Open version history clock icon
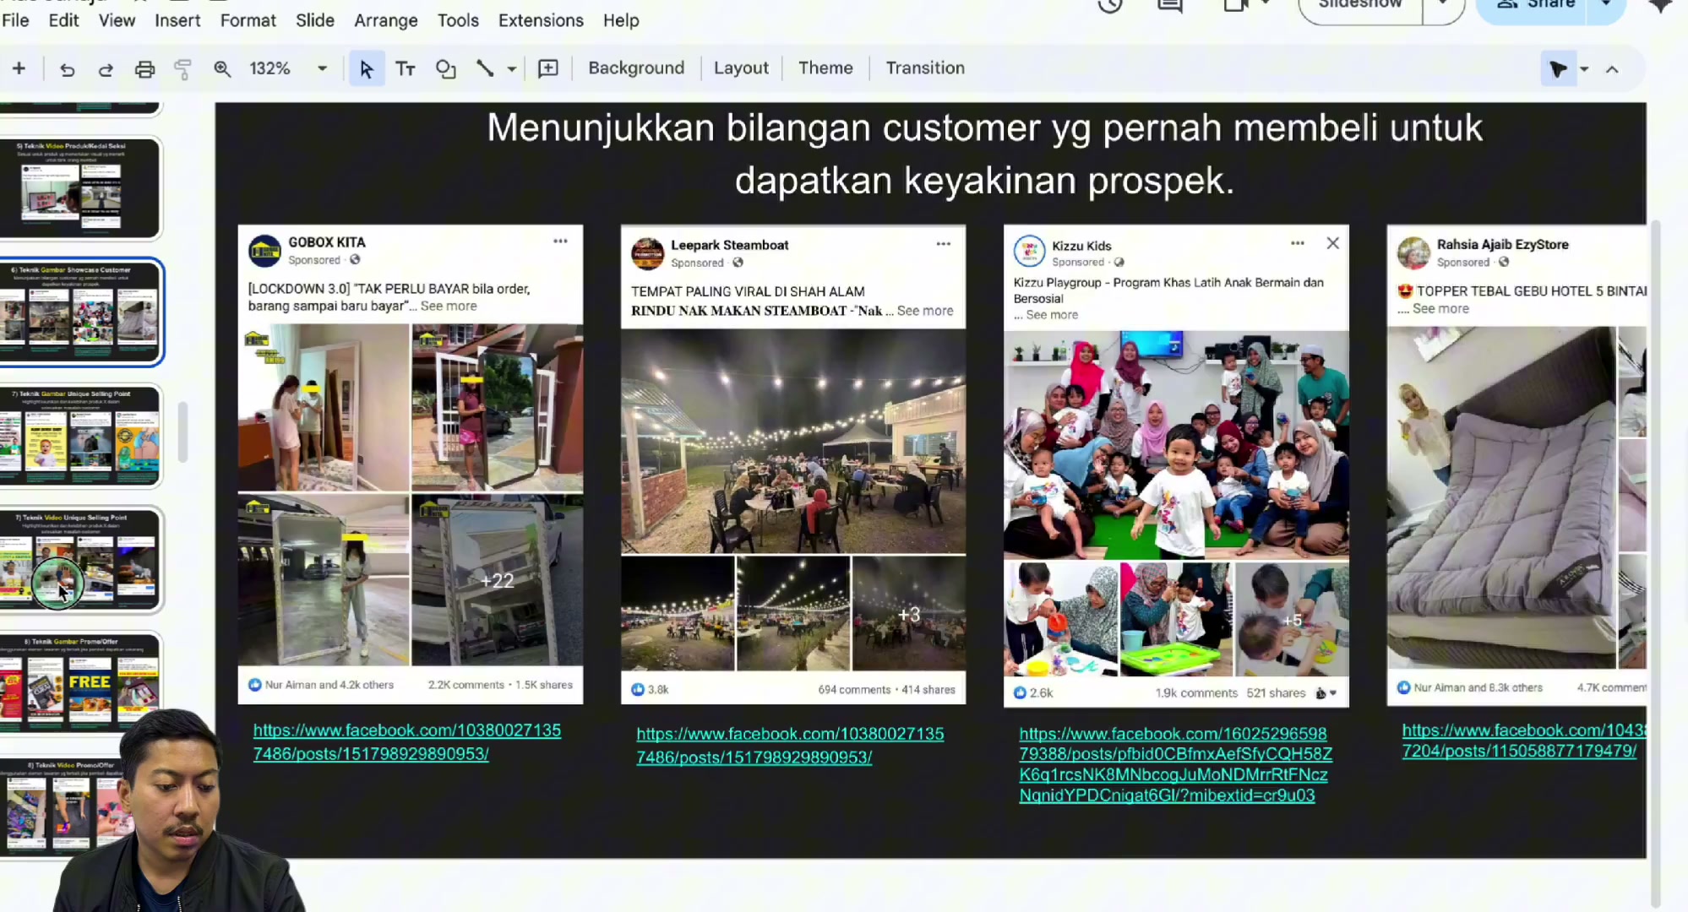This screenshot has width=1688, height=912. coord(1110,5)
